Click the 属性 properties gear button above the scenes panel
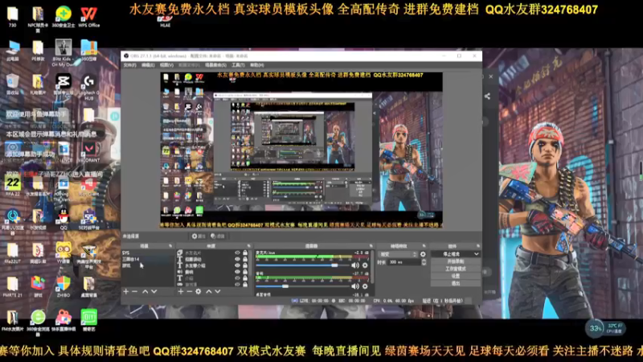The image size is (643, 362). coord(199,237)
